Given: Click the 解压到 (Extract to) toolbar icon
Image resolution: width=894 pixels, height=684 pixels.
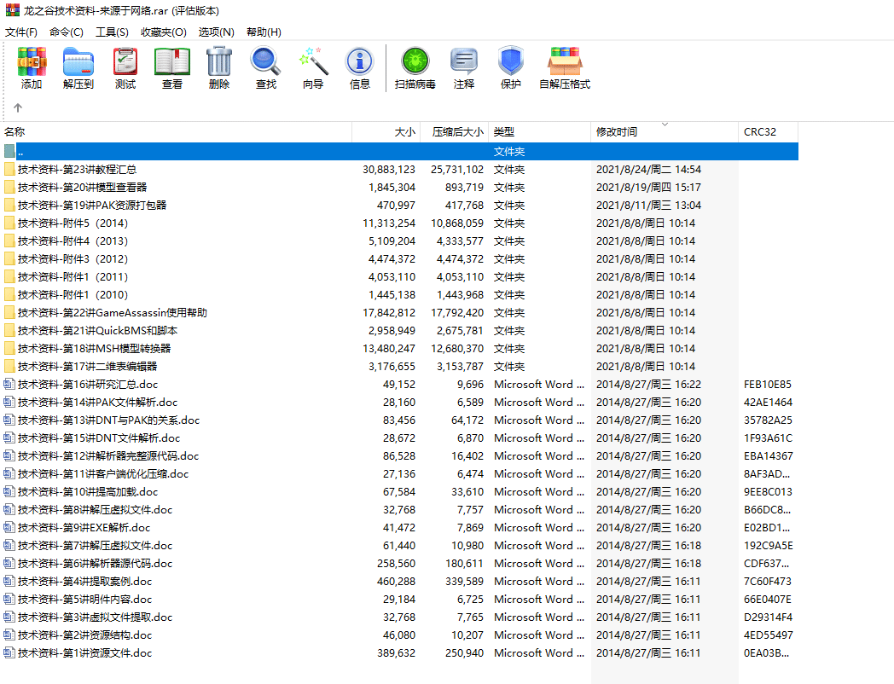Looking at the screenshot, I should 78,61.
